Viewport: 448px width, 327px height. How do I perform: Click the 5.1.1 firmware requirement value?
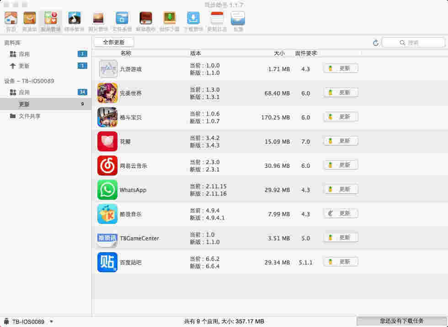point(306,263)
